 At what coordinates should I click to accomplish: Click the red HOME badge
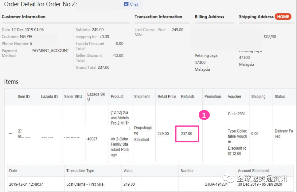[x=283, y=17]
